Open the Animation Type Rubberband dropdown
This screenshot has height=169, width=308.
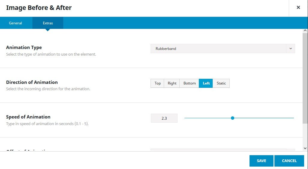tap(218, 48)
